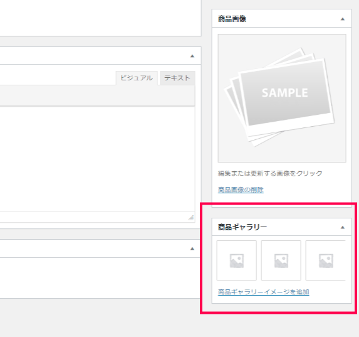Screen dimensions: 359x337
Task: Select the first gallery placeholder image icon
Action: [x=236, y=260]
